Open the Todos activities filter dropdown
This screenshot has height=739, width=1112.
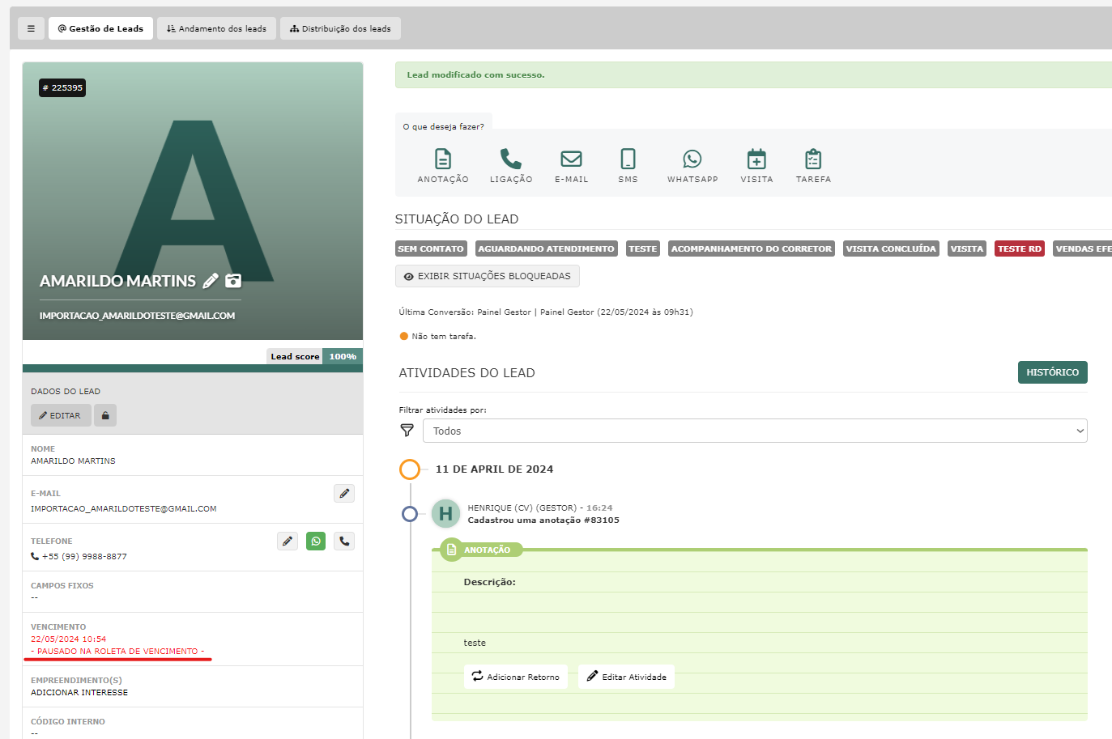(755, 431)
